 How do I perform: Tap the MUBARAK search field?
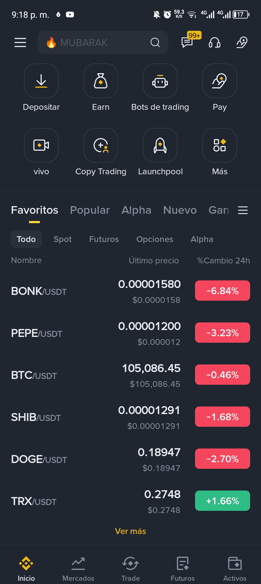(x=98, y=43)
